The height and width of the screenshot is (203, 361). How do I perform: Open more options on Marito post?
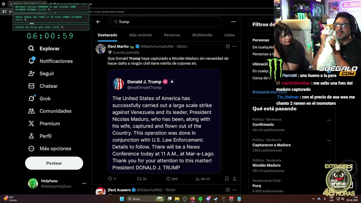(234, 47)
